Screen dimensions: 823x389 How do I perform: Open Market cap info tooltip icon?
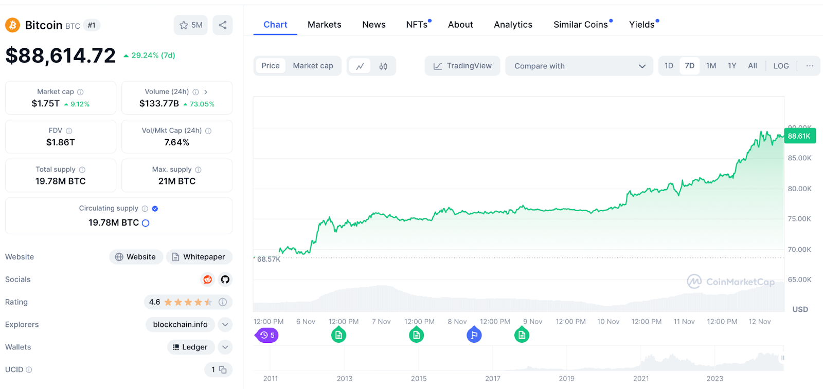tap(80, 92)
